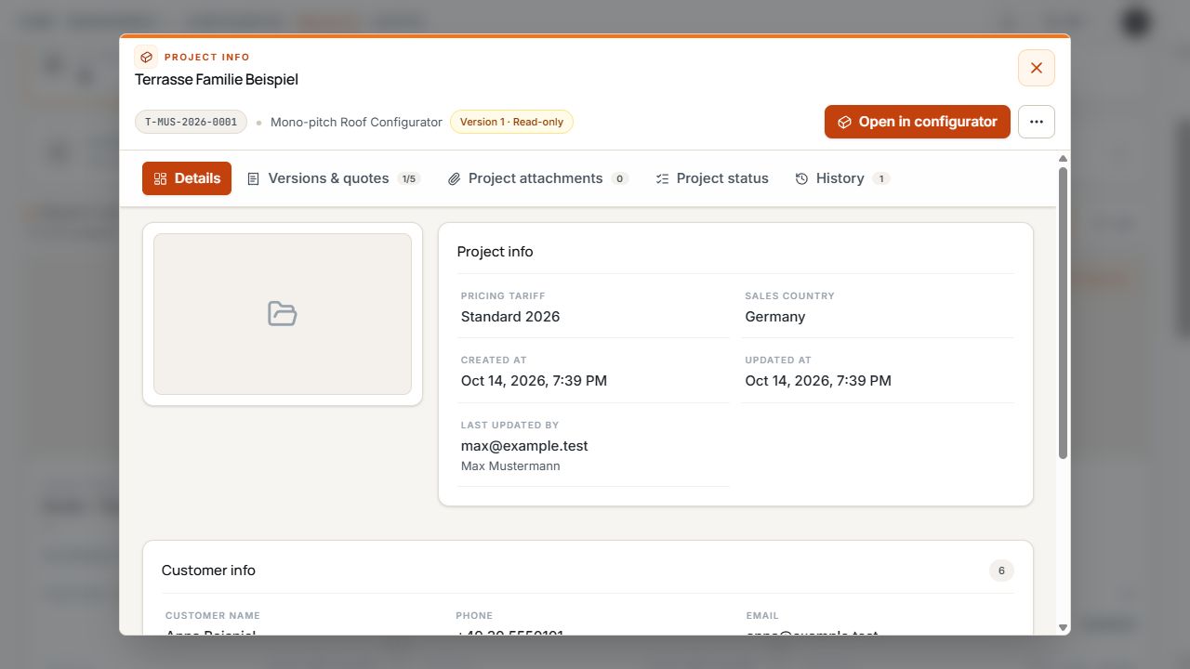Click the History clock icon
The width and height of the screenshot is (1190, 669).
click(x=801, y=178)
